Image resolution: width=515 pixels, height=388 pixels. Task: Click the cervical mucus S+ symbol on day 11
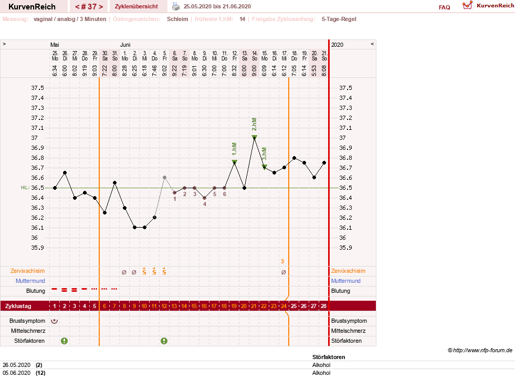coord(154,271)
